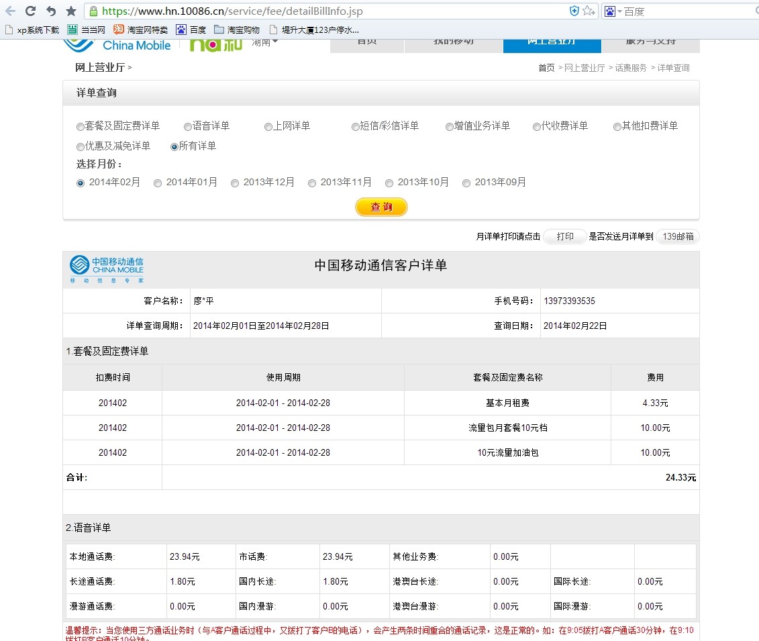
Task: Click the favorites star in address bar
Action: [588, 11]
